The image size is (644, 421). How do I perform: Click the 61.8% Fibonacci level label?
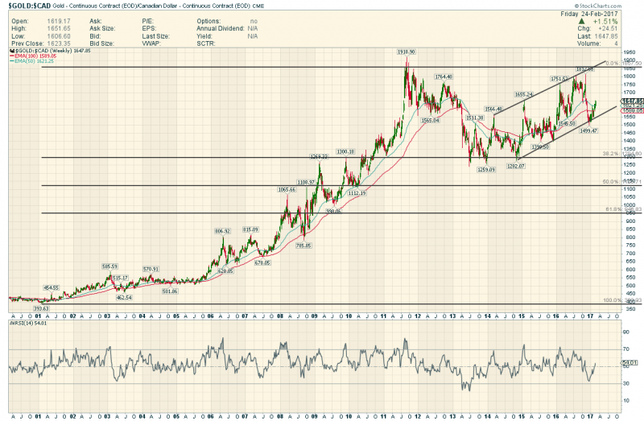[623, 209]
